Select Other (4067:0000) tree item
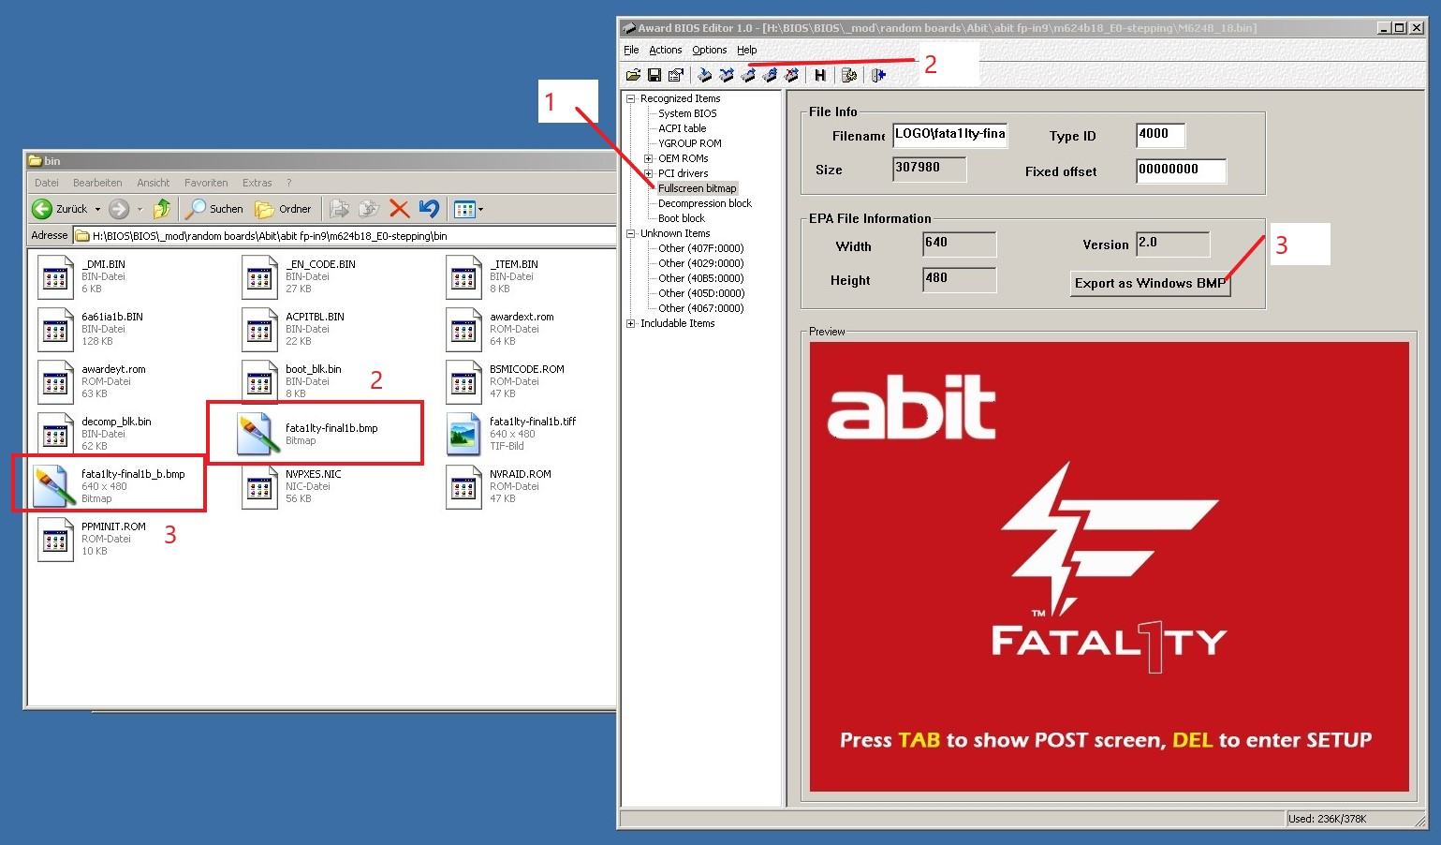Viewport: 1441px width, 845px height. [x=701, y=308]
